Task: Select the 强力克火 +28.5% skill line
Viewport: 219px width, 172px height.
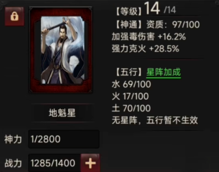Action: point(145,49)
